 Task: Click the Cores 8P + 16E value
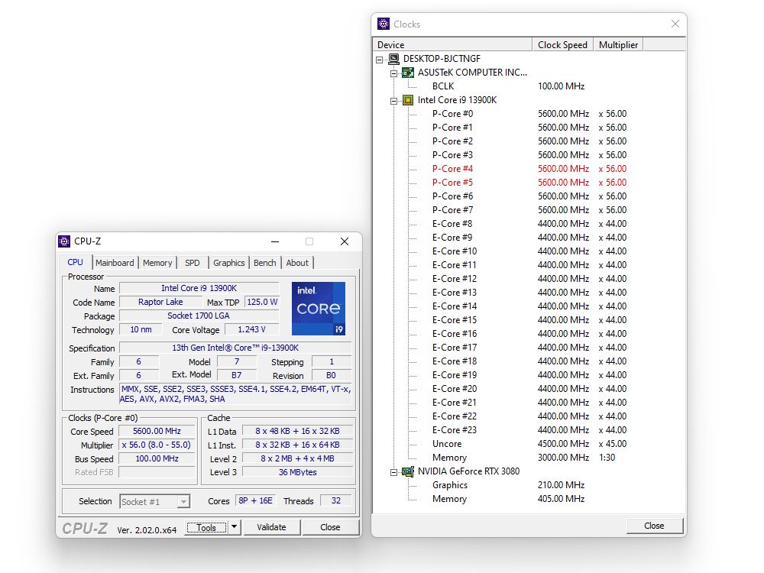point(255,501)
